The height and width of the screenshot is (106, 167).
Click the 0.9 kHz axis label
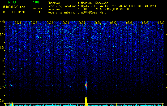click(x=2, y=61)
